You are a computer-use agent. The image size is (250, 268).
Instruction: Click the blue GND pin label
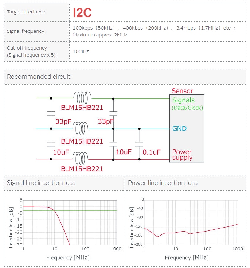179,128
